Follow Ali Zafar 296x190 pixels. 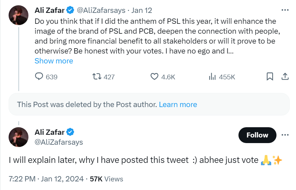257,135
